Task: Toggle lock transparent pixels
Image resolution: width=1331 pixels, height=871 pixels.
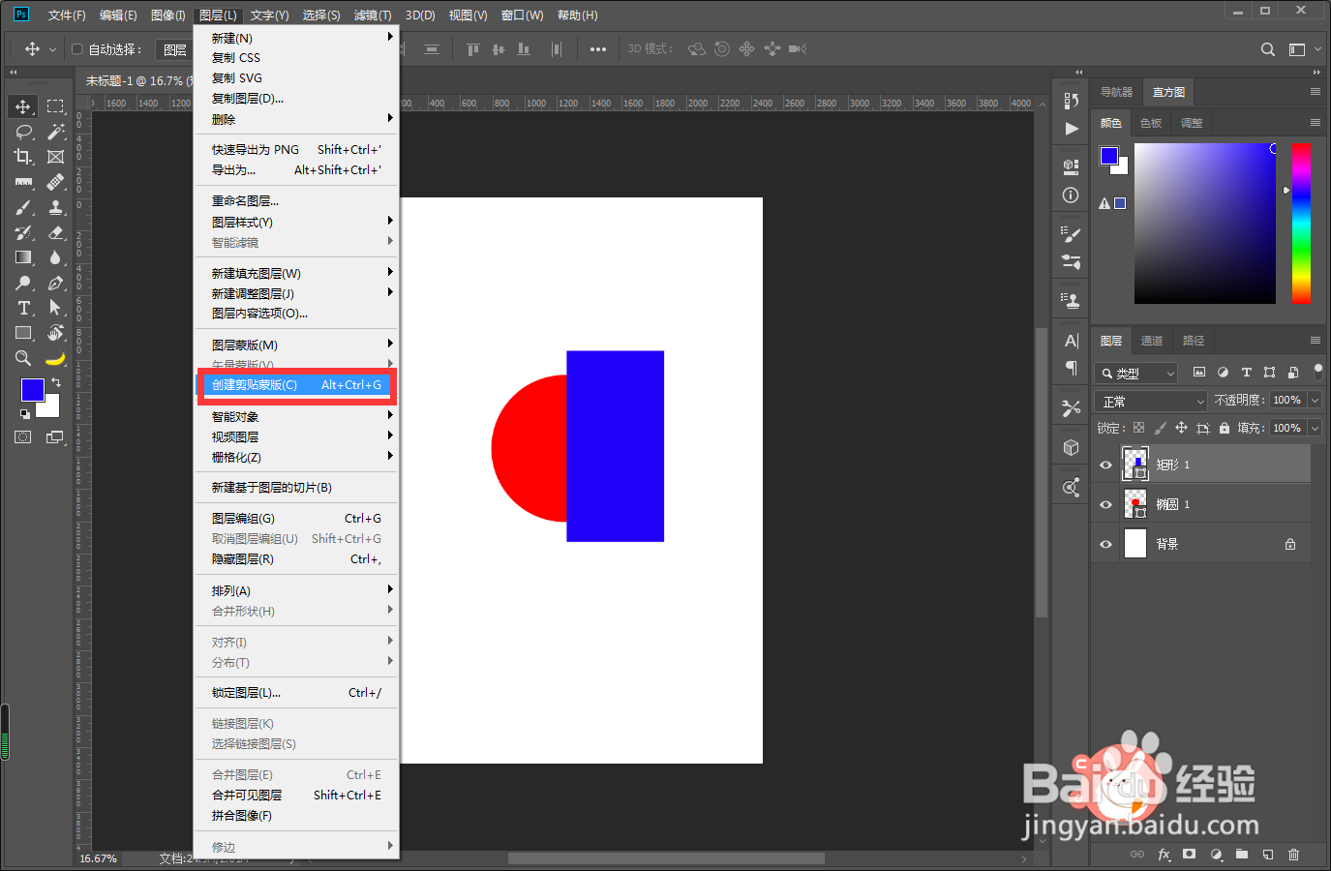Action: click(1139, 428)
